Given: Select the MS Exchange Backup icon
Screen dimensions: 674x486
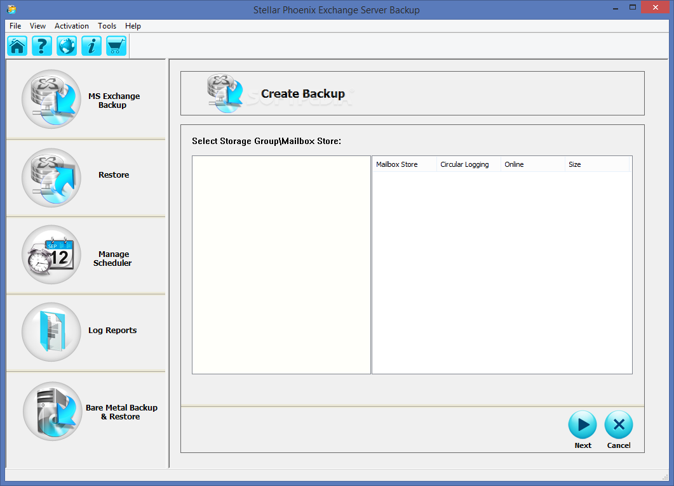Looking at the screenshot, I should tap(51, 99).
